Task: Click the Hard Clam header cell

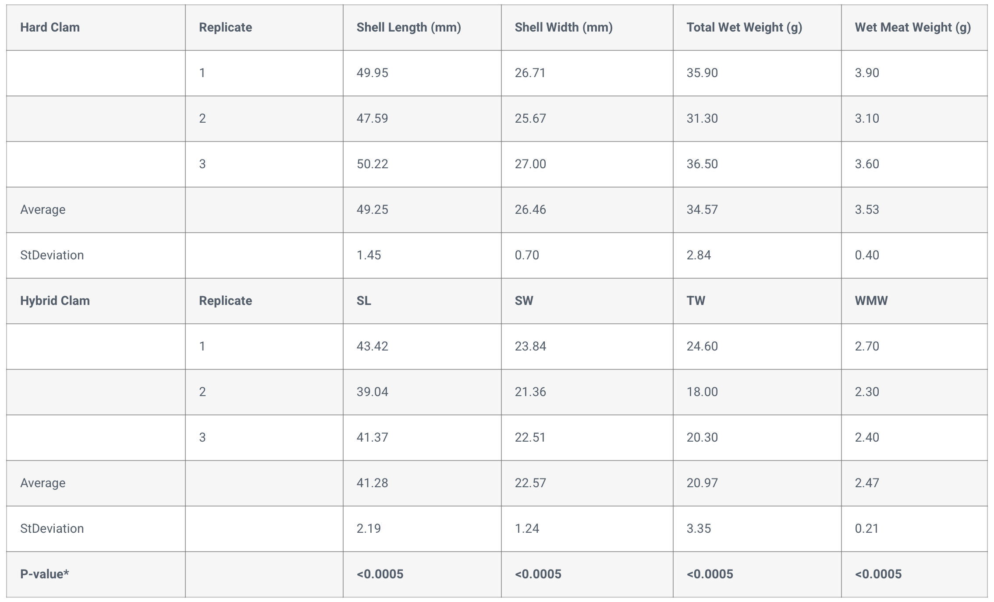Action: pos(50,28)
